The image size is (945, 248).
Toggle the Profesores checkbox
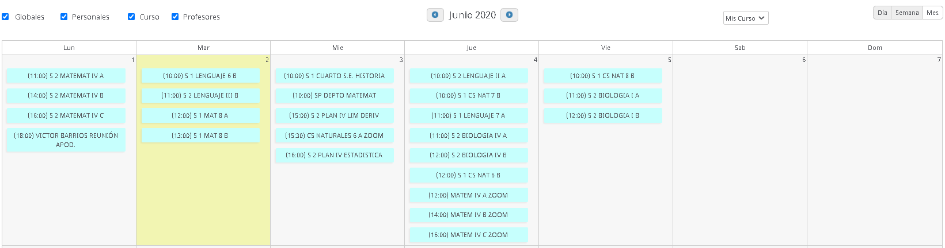coord(175,17)
